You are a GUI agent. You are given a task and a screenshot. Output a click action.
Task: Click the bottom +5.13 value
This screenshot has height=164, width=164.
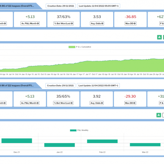click(x=30, y=96)
